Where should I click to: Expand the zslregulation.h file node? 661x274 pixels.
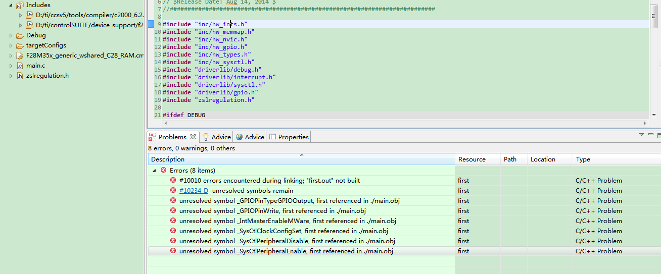point(11,76)
